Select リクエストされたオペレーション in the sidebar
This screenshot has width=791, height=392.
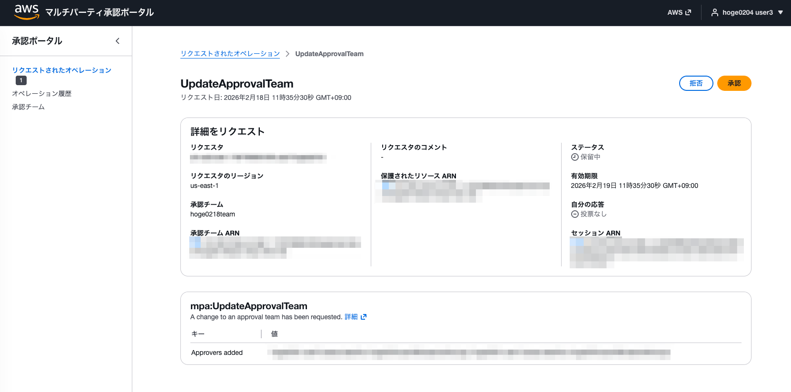coord(61,70)
